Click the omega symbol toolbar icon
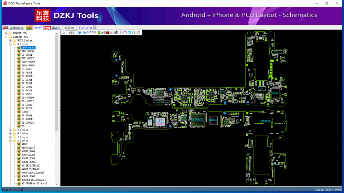Image resolution: width=344 pixels, height=193 pixels. pos(133,33)
